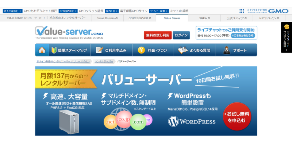
Task: Open GMOあおぞらネット銀行 link
Action: point(40,11)
